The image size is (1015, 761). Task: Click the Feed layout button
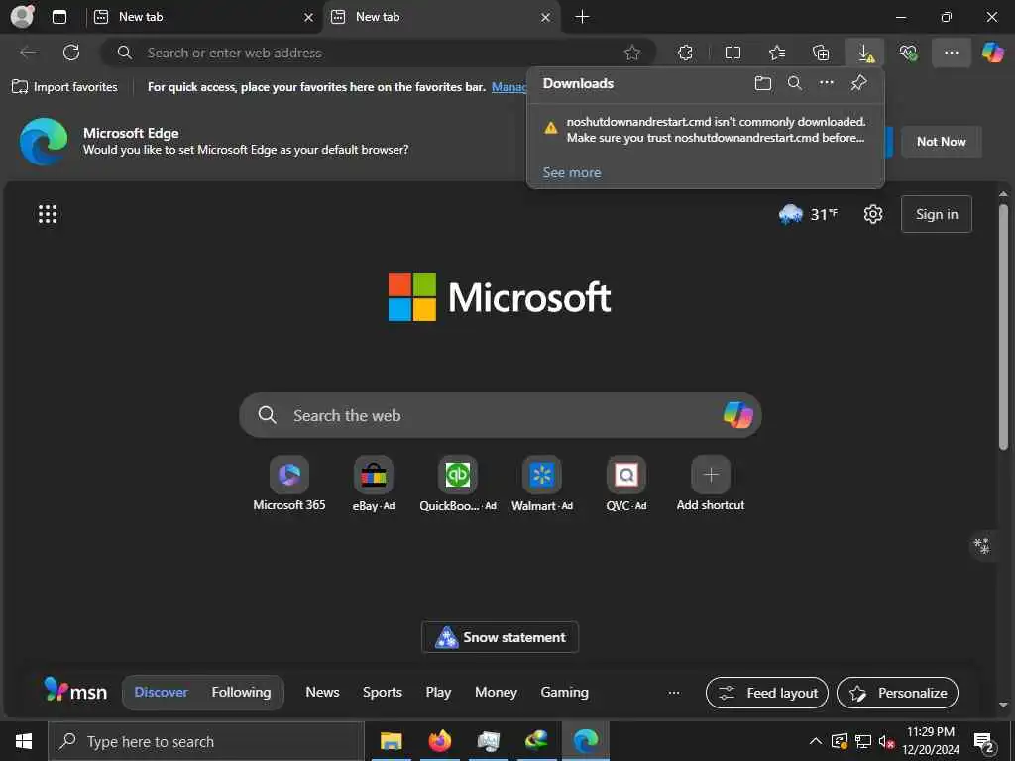[x=767, y=693]
